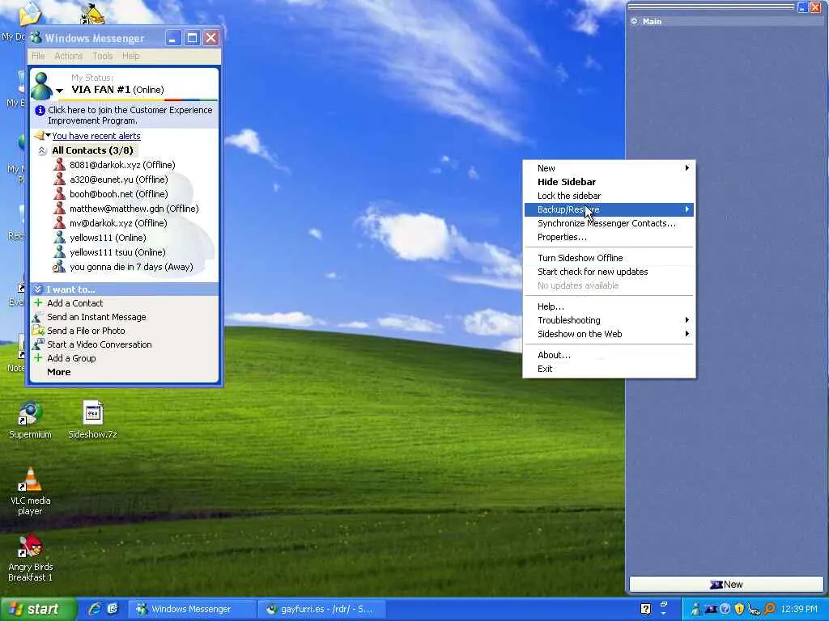Click the yellow security shield tray icon
This screenshot has width=829, height=621.
pos(739,609)
